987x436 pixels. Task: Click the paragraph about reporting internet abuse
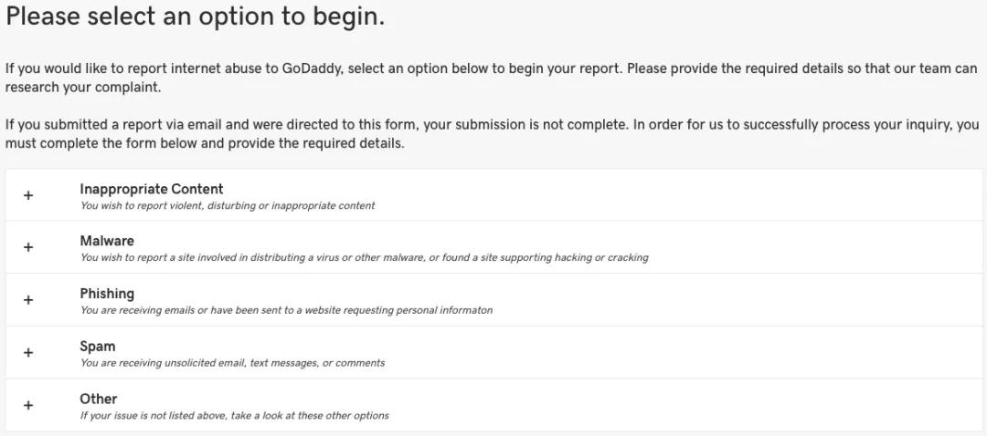491,78
